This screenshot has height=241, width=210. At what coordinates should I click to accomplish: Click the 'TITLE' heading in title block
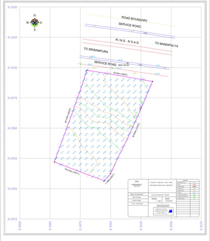tap(137, 181)
